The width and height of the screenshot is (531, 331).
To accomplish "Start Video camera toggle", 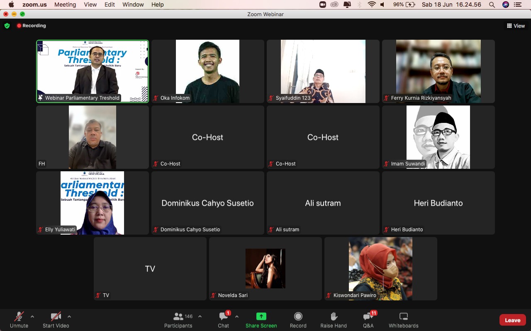I will [x=56, y=317].
